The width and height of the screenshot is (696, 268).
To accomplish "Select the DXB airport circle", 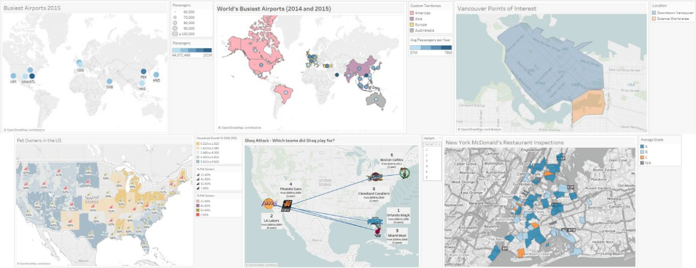I will pyautogui.click(x=110, y=81).
